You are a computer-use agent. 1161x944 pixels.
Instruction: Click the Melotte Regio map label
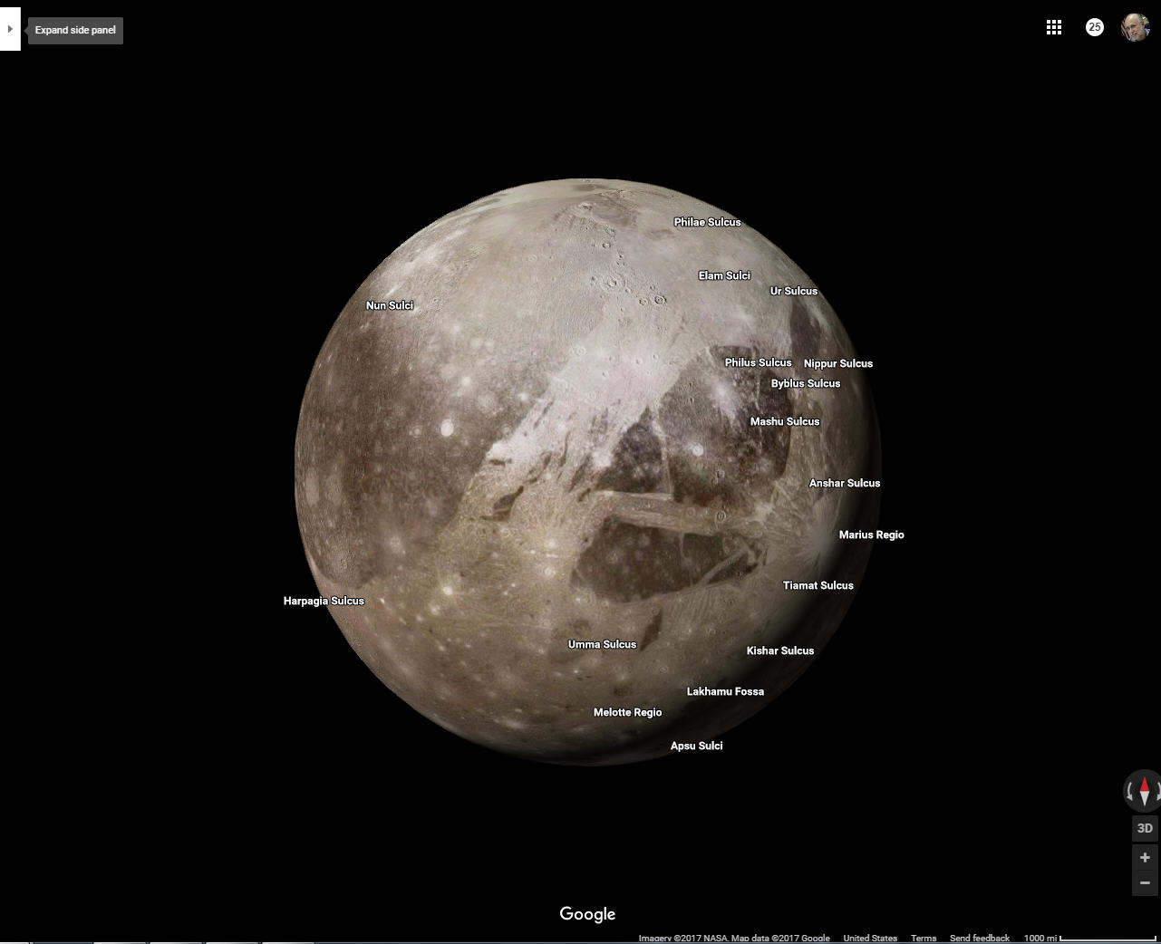pyautogui.click(x=627, y=712)
